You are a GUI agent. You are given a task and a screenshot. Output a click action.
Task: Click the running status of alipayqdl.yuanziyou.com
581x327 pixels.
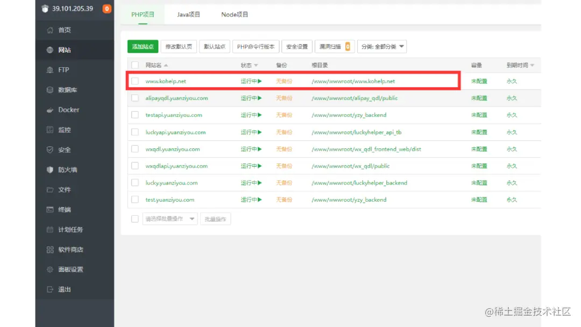coord(251,98)
